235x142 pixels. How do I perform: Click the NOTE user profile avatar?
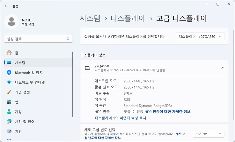11,21
